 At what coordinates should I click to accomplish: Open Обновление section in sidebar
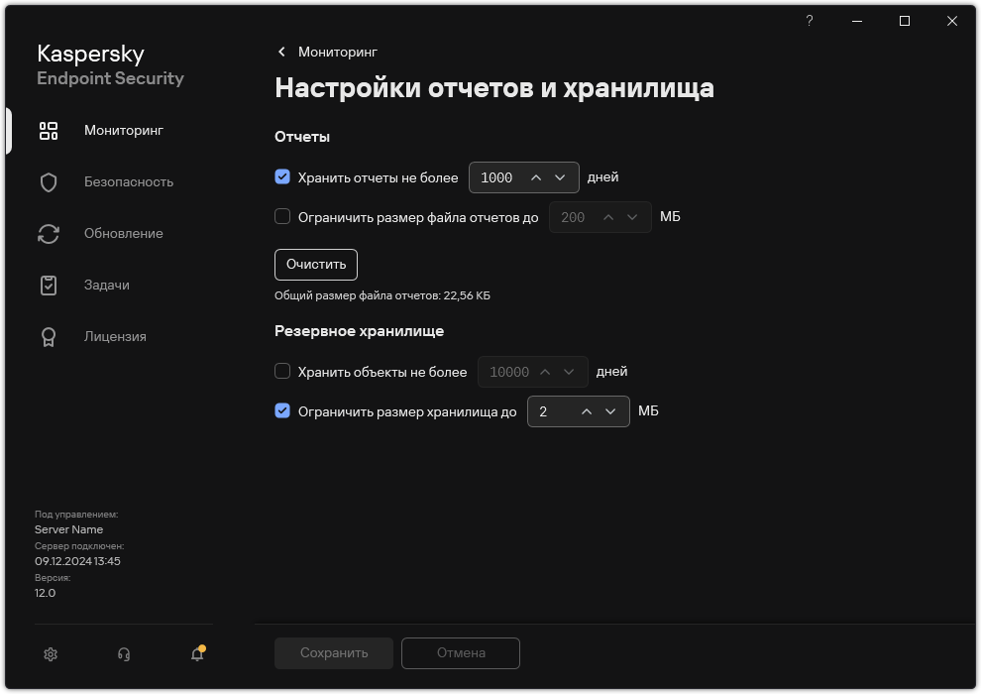[124, 233]
